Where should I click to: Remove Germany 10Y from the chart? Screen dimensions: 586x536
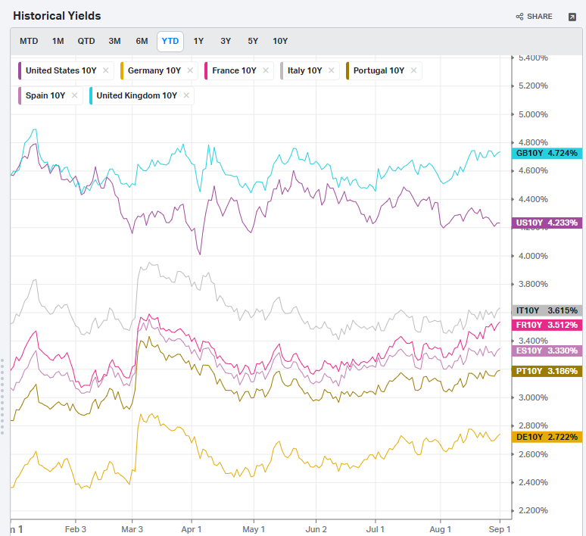click(190, 70)
